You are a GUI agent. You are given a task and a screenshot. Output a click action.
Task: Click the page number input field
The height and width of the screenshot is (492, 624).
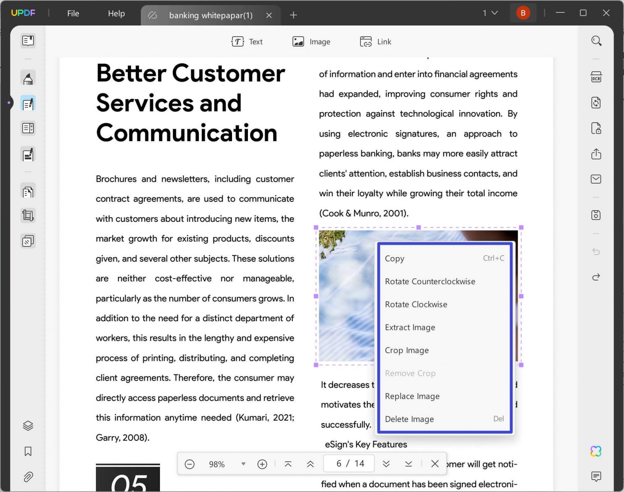(349, 463)
